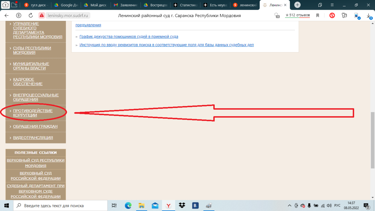The height and width of the screenshot is (211, 375).
Task: Switch to the 'Есть неува' tab
Action: click(x=214, y=5)
